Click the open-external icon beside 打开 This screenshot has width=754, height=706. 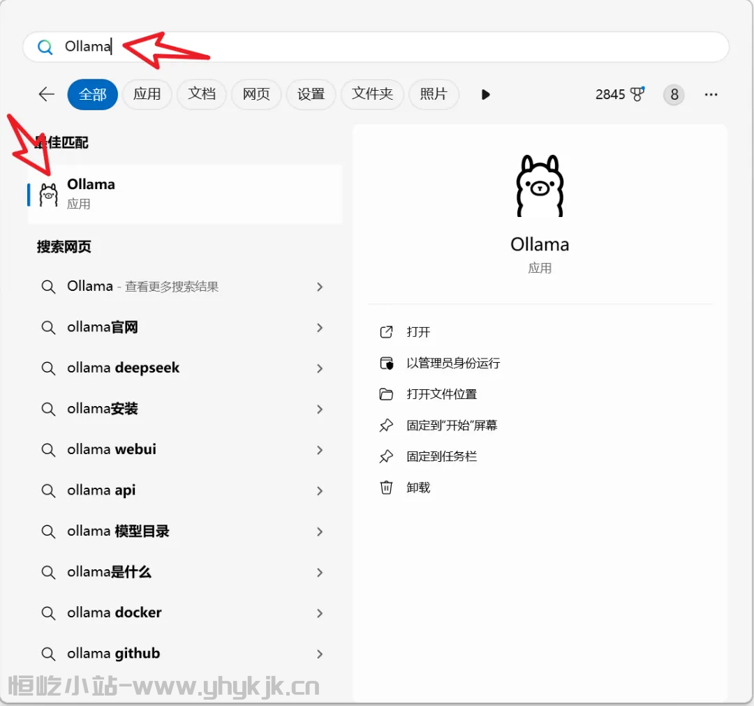pos(386,332)
